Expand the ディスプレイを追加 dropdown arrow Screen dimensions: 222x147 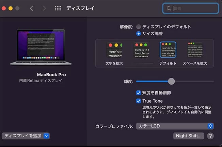(x=46, y=136)
